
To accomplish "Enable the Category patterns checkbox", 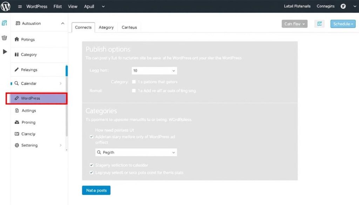I will point(134,82).
